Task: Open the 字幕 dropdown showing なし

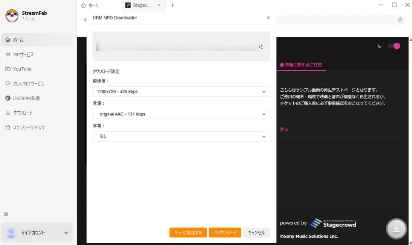Action: point(181,136)
